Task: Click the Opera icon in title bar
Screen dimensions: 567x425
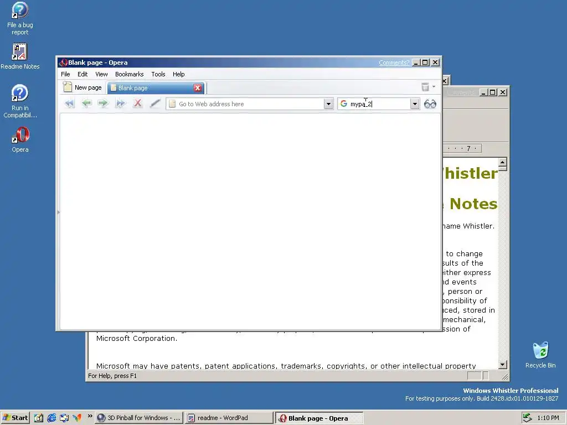Action: (64, 63)
